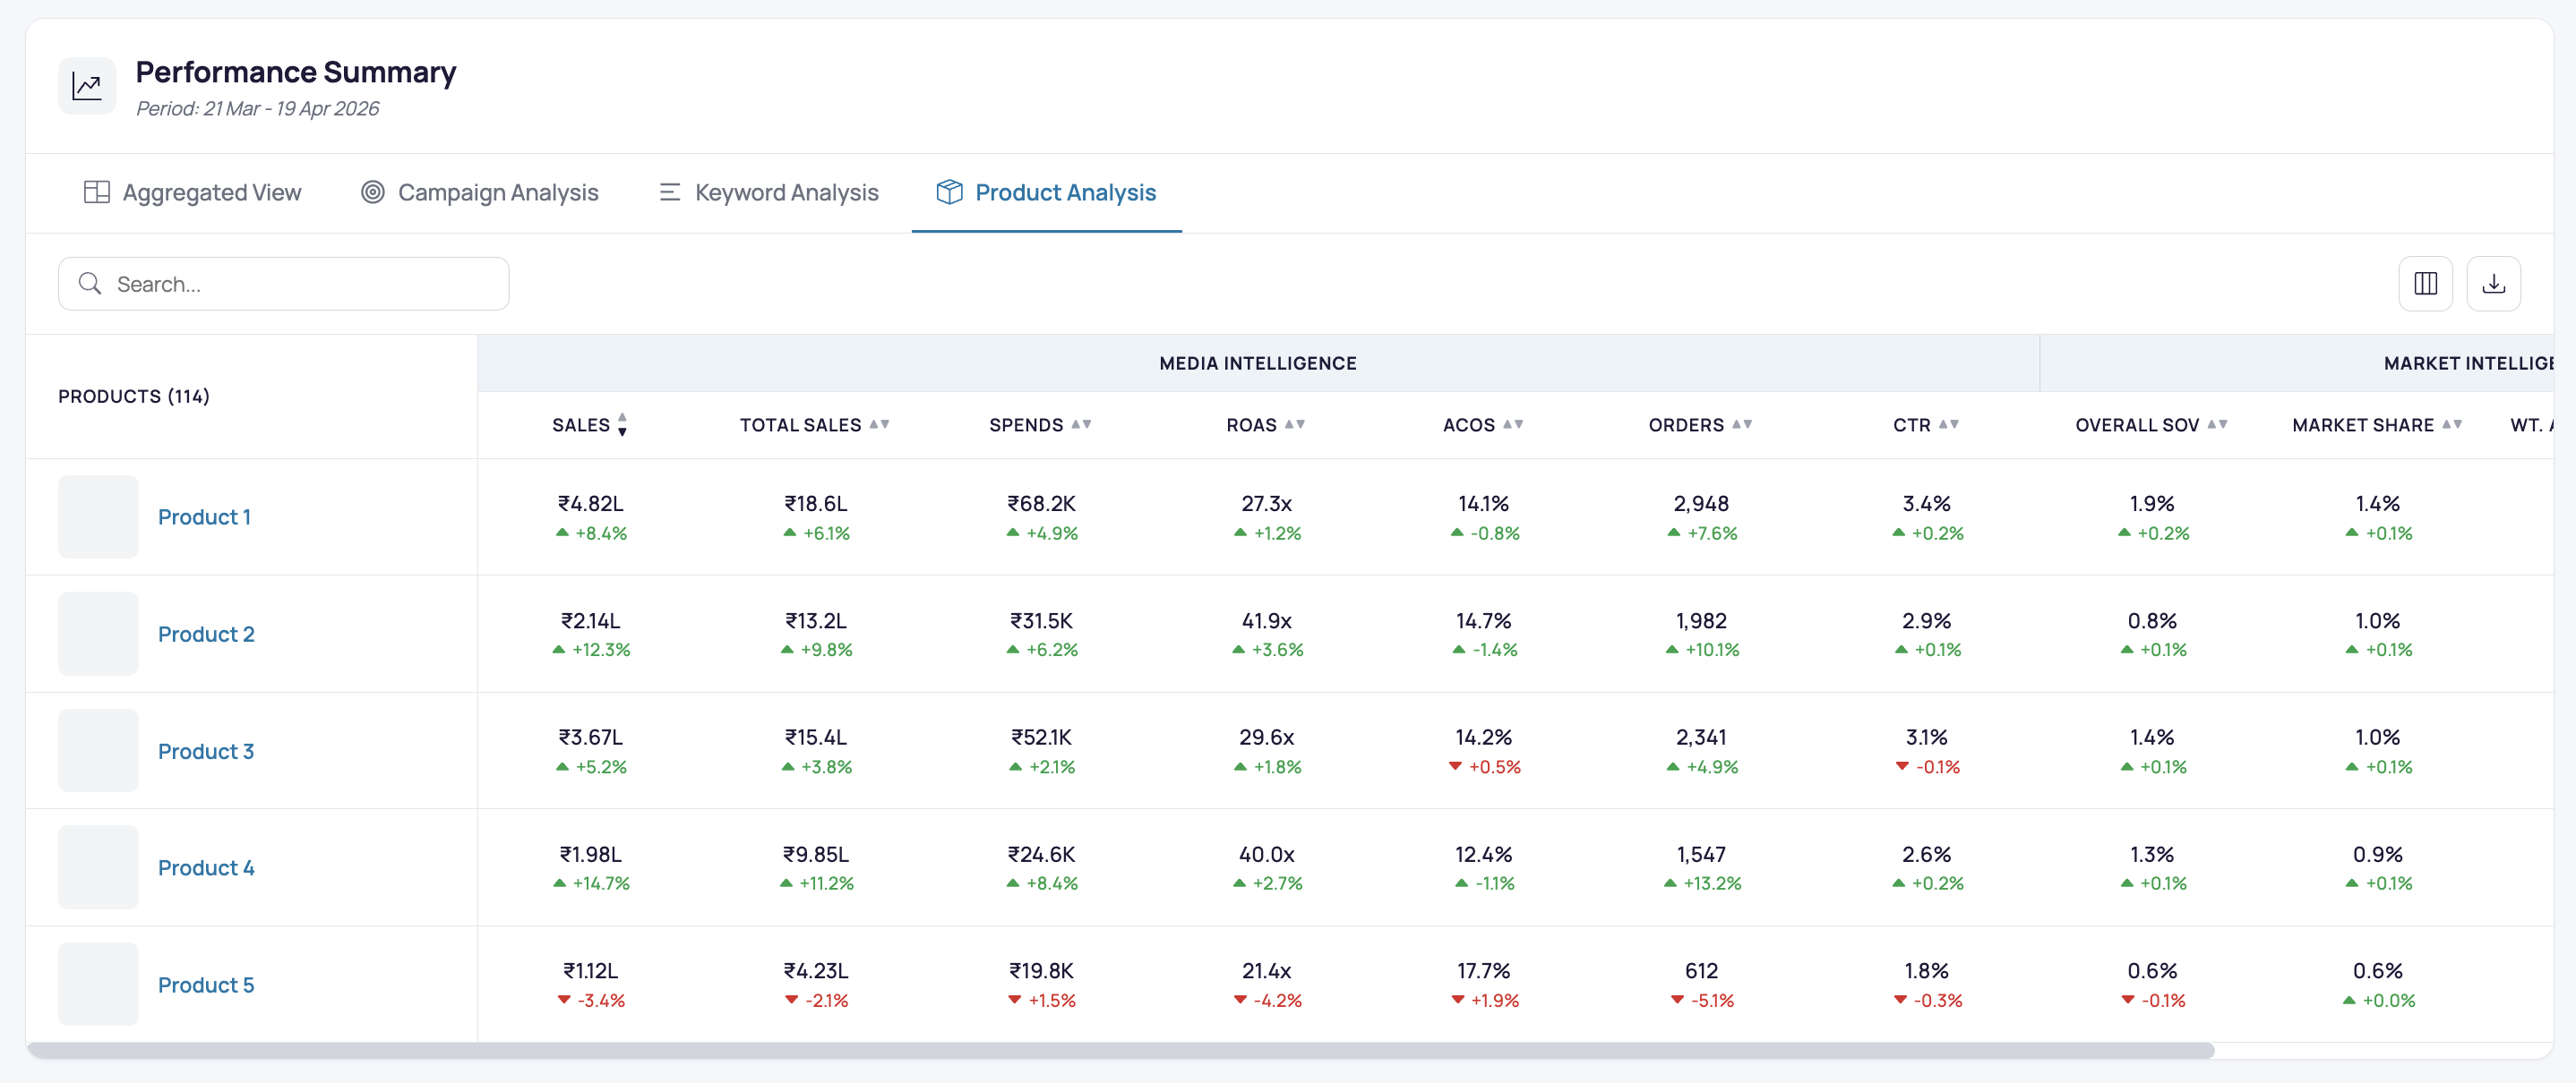The height and width of the screenshot is (1083, 2576).
Task: Open the Product 4 link
Action: pos(206,867)
